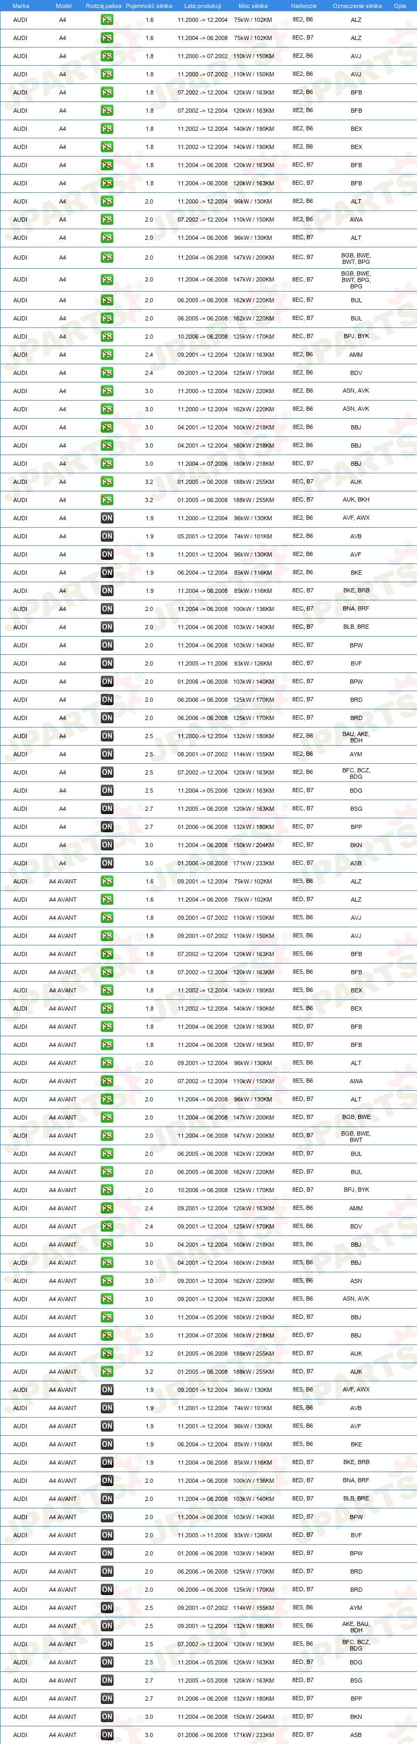The height and width of the screenshot is (1744, 417).
Task: Click ON icon in A4 BAU, AKE, BDH row
Action: 107,736
